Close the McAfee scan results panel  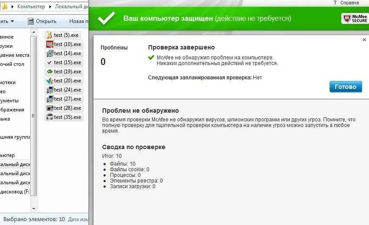click(x=364, y=39)
